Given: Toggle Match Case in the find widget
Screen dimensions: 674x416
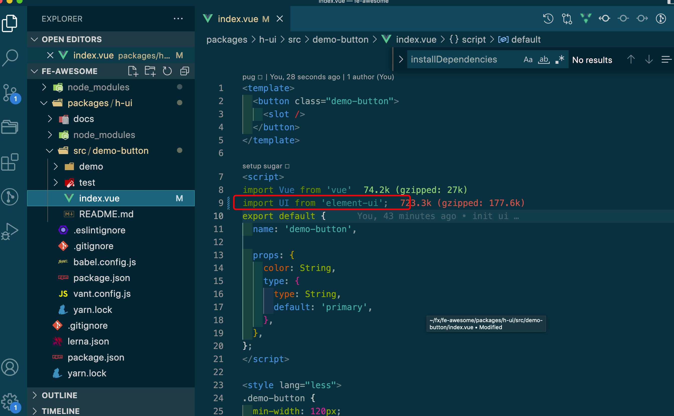Looking at the screenshot, I should click(x=528, y=59).
